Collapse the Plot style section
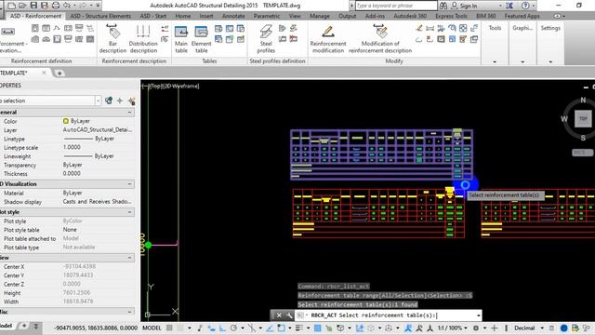 (x=130, y=212)
